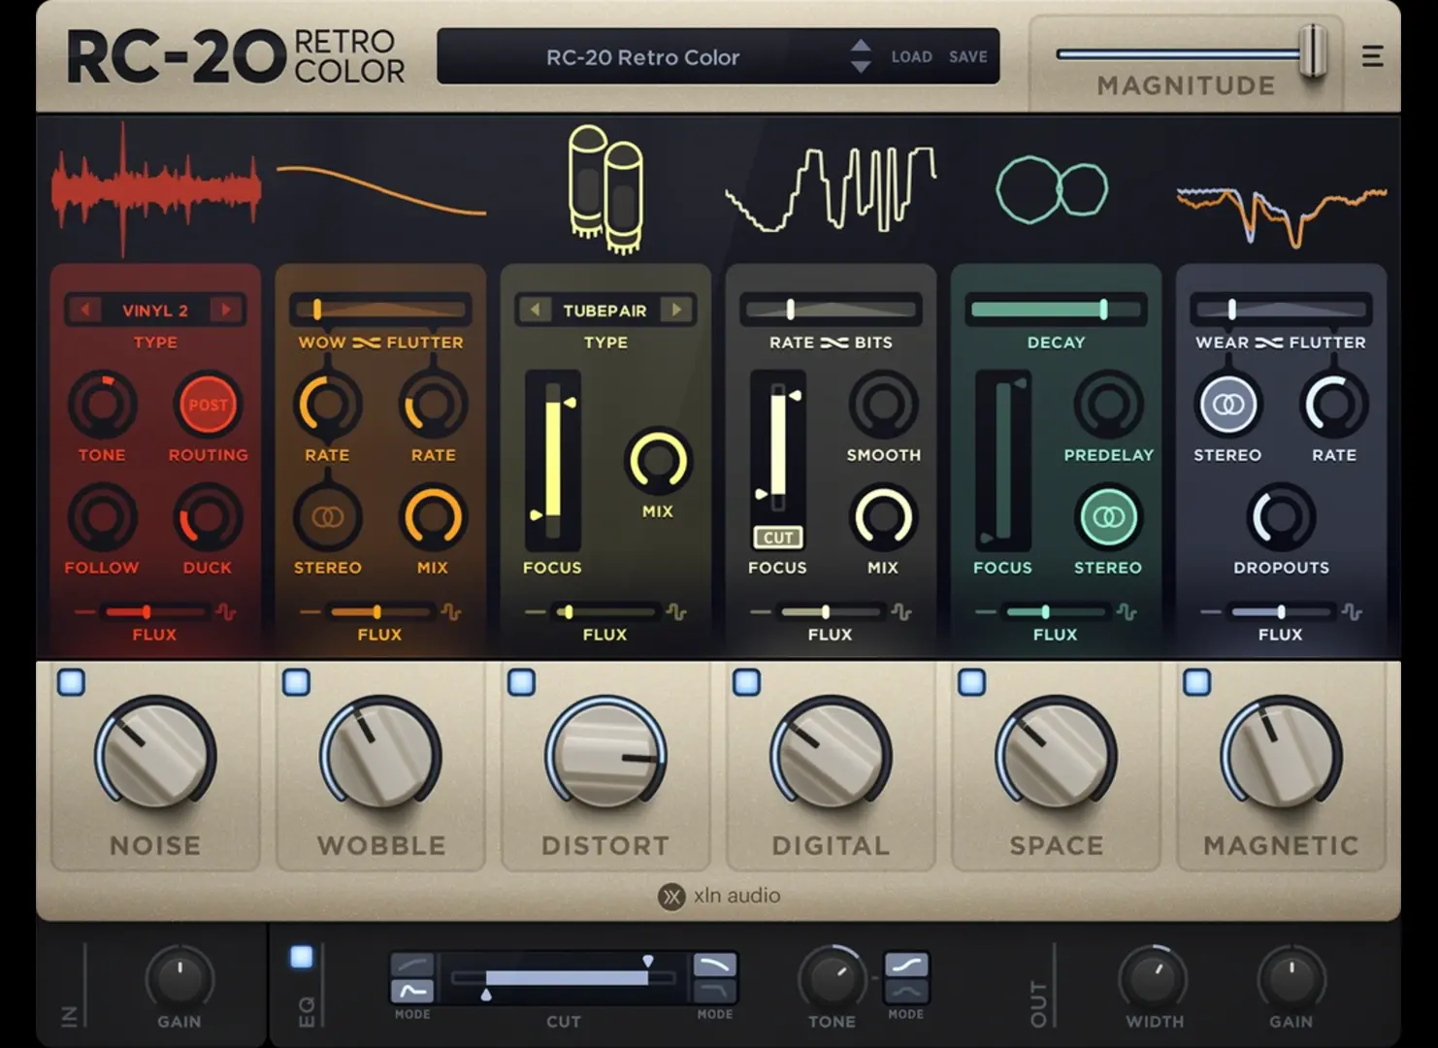Click the Wobble stereo link icon
Viewport: 1438px width, 1048px height.
327,517
